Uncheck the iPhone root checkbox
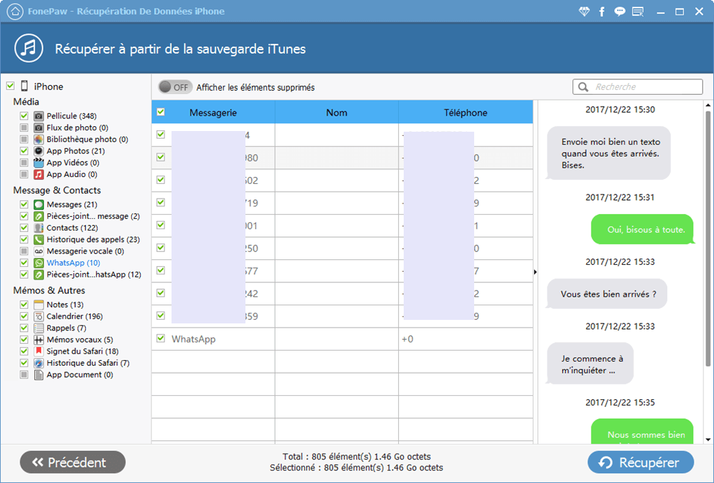Image resolution: width=714 pixels, height=483 pixels. (x=10, y=86)
